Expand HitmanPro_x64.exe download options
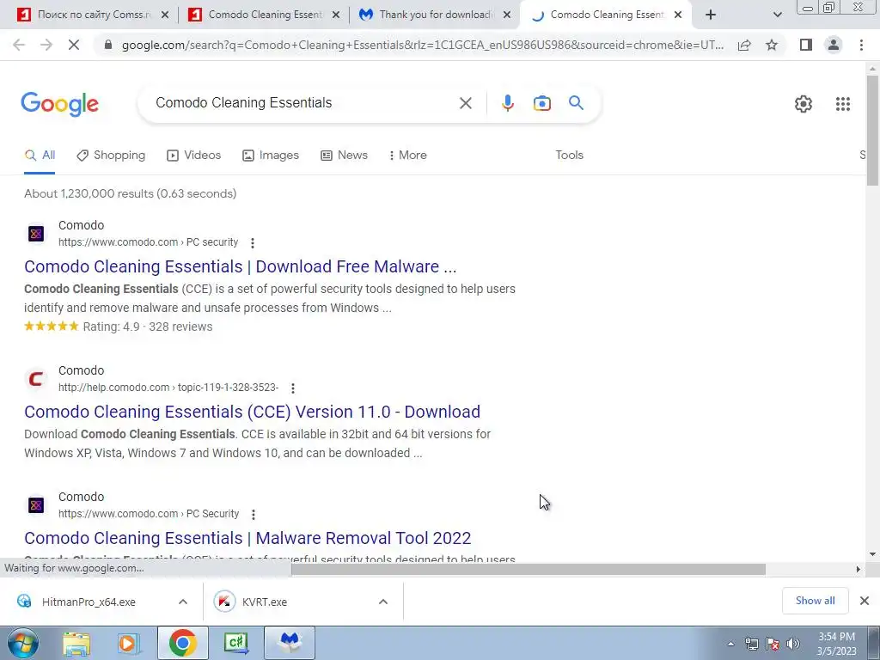This screenshot has height=660, width=880. [x=183, y=602]
